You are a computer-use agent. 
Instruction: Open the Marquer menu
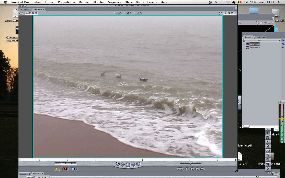click(x=84, y=2)
